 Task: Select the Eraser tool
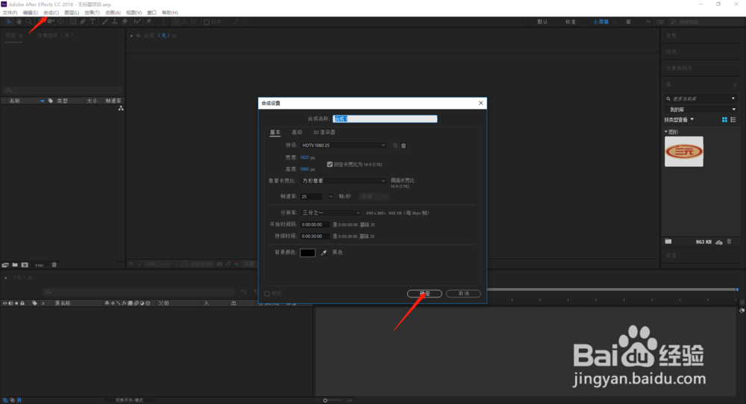click(125, 22)
